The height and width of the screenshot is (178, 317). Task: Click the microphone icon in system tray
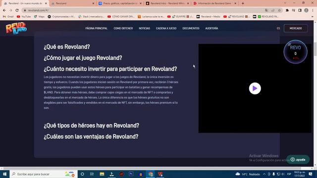point(273,174)
